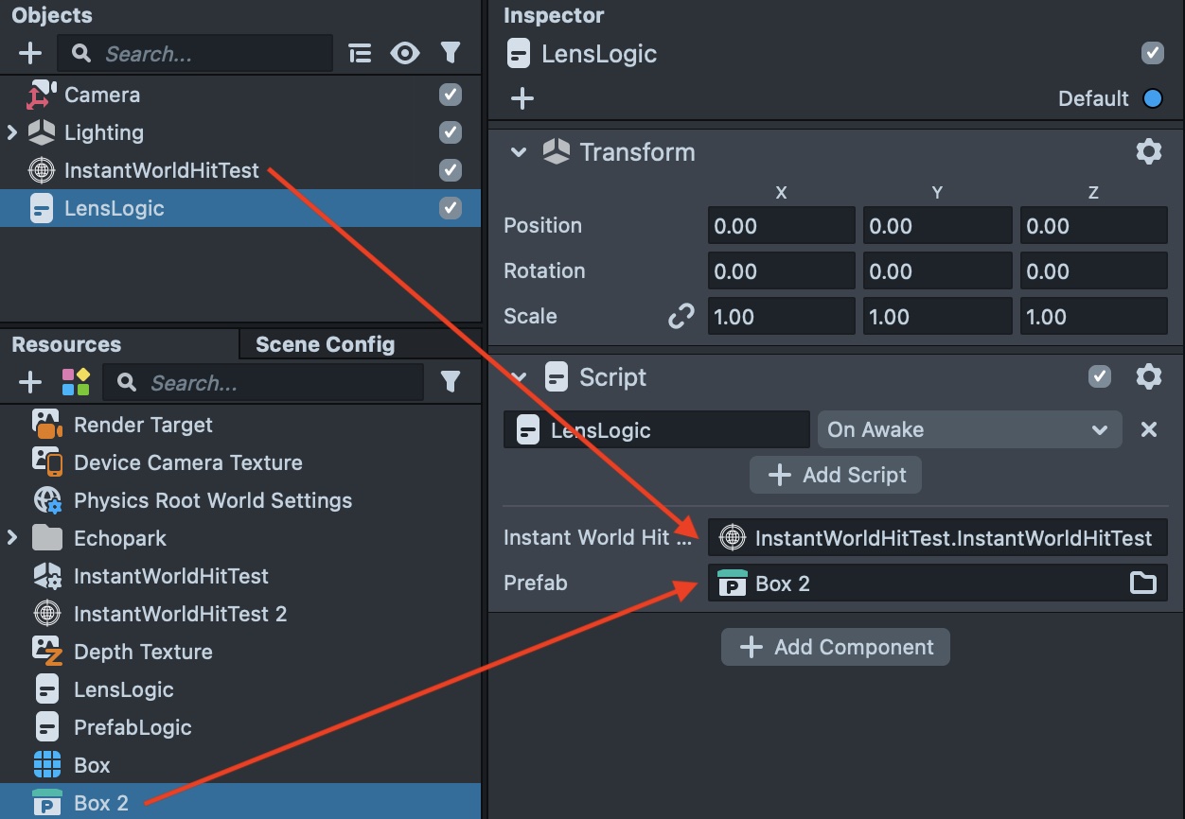Click the Lighting object icon
Viewport: 1185px width, 819px height.
(x=41, y=132)
